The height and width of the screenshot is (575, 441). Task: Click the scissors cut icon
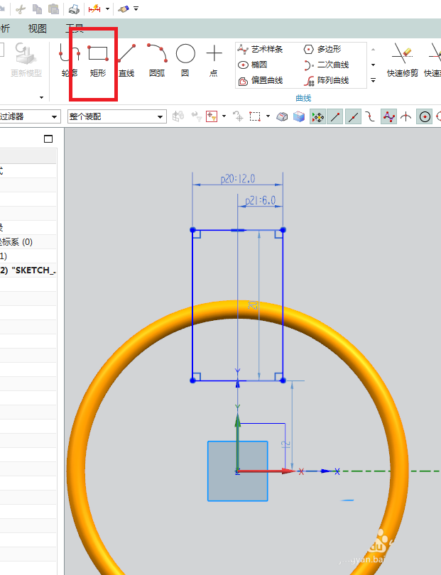coord(21,9)
